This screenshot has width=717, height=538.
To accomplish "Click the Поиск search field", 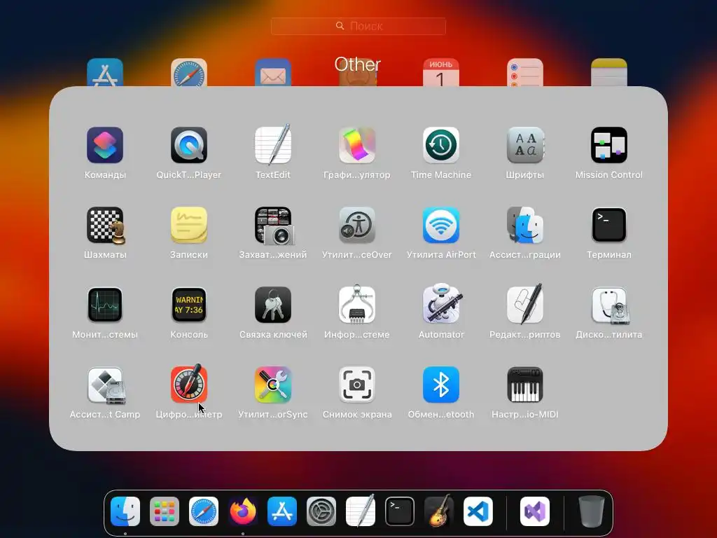I will (x=358, y=26).
